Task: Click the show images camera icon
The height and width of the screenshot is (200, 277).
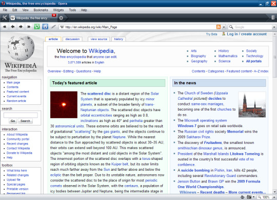Action: pyautogui.click(x=249, y=197)
